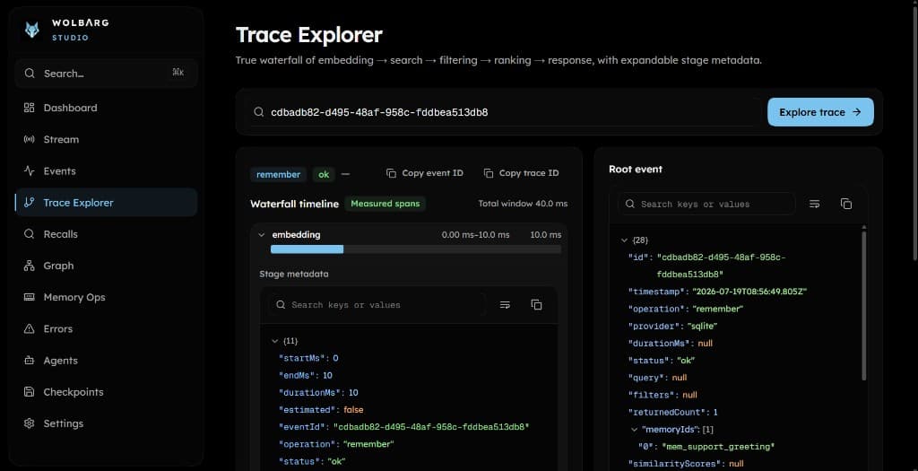This screenshot has height=471, width=918.
Task: Click the magnifier icon in trace ID field
Action: tap(258, 112)
